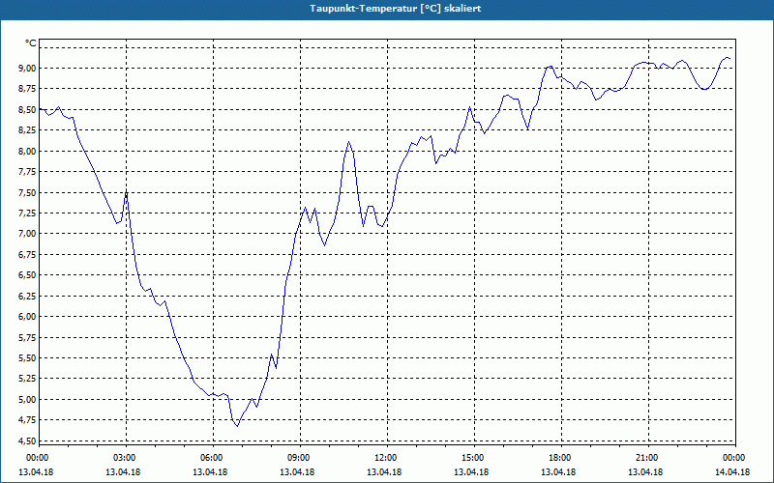Screen dimensions: 774x483
Task: Select the '13.04.18' date below 06:00
Action: tap(210, 471)
